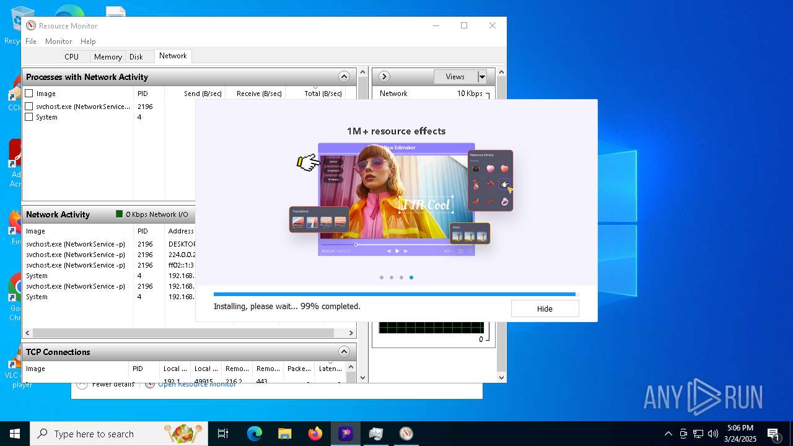Select the third slide indicator dot
This screenshot has width=793, height=446.
[401, 278]
